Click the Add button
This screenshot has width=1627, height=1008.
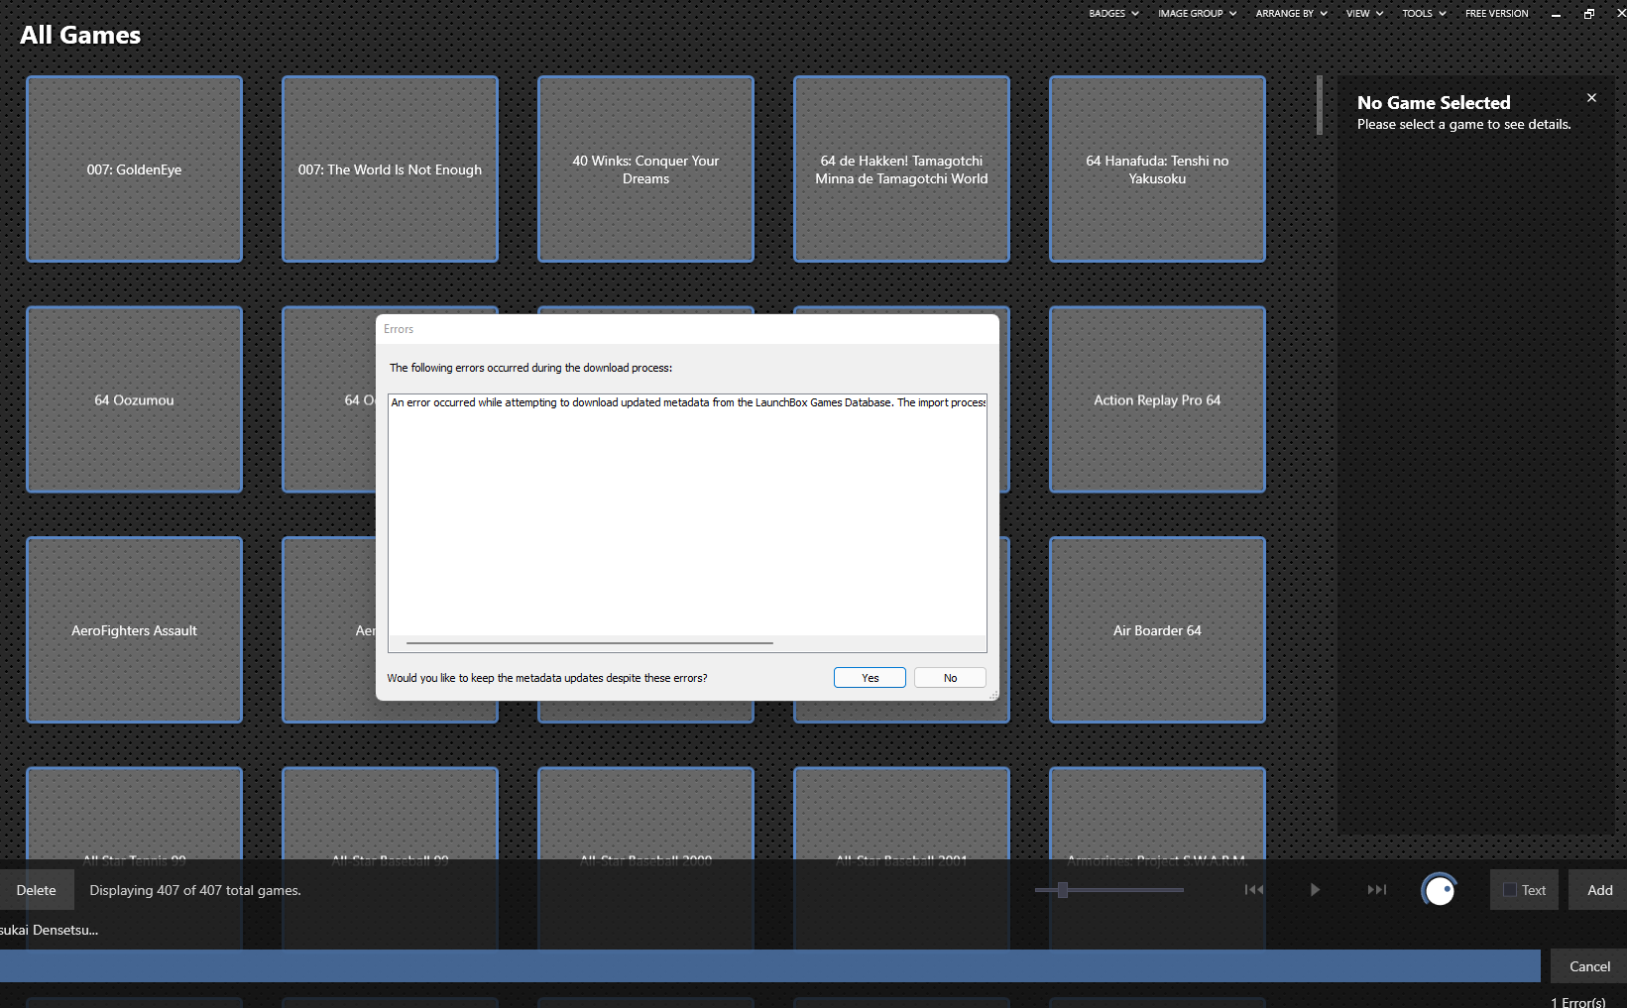[x=1599, y=890]
